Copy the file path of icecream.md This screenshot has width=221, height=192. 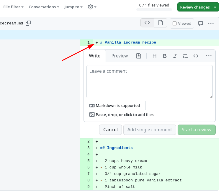(28, 23)
